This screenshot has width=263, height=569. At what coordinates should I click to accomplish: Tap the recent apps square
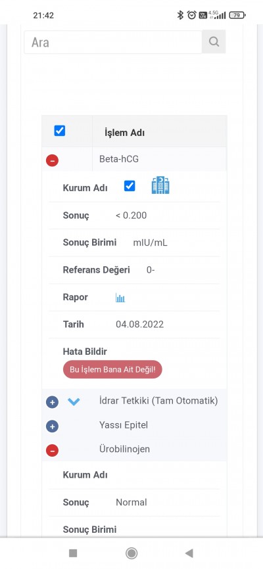click(x=73, y=553)
